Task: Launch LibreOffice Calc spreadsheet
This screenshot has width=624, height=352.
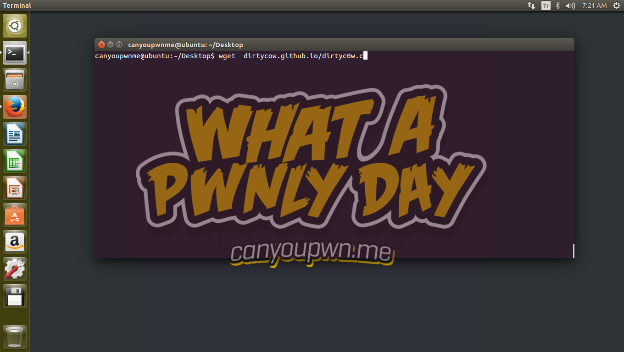Action: [15, 161]
